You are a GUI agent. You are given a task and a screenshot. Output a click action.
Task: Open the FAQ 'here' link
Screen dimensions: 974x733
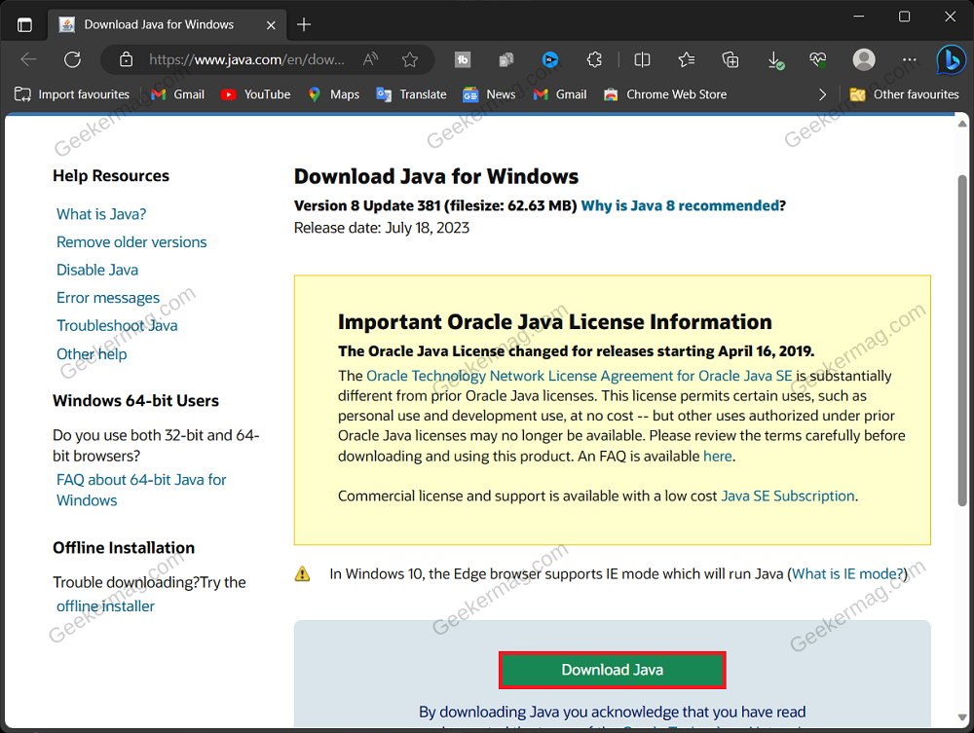718,457
